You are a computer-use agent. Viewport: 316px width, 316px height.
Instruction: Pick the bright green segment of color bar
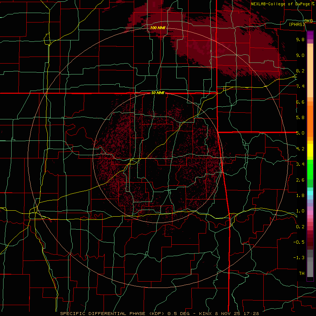[310, 170]
